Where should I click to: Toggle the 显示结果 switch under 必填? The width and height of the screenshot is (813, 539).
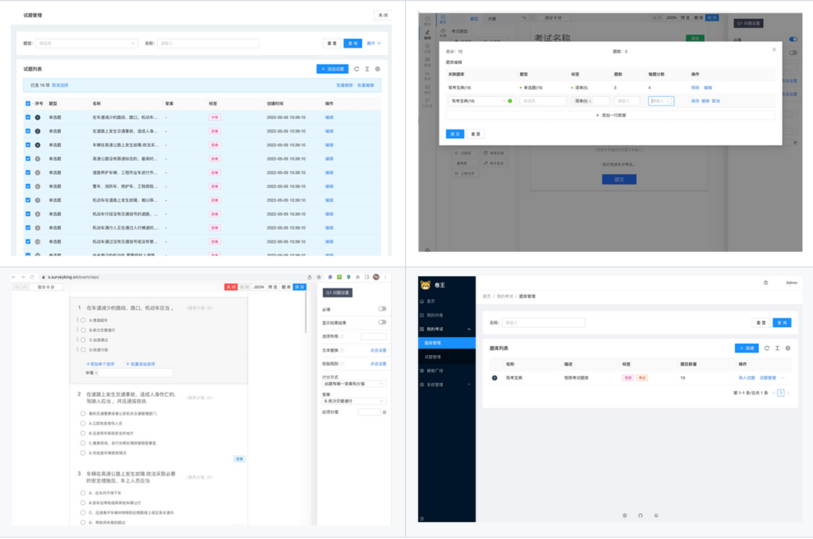[382, 322]
